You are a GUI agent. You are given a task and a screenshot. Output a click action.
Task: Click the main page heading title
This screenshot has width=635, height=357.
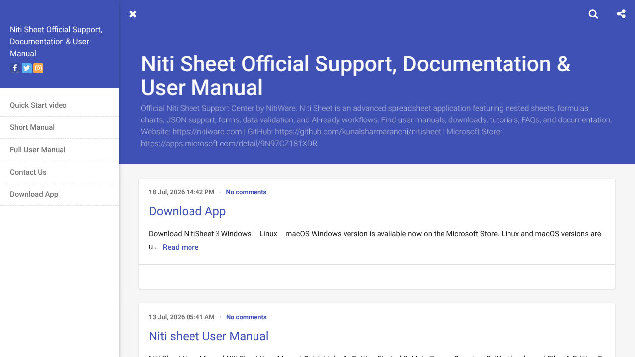tap(356, 76)
